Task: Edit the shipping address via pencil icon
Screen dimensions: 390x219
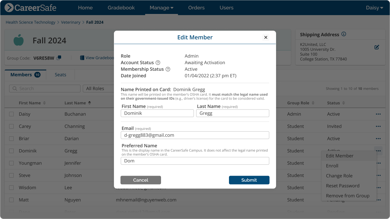Action: point(377,47)
